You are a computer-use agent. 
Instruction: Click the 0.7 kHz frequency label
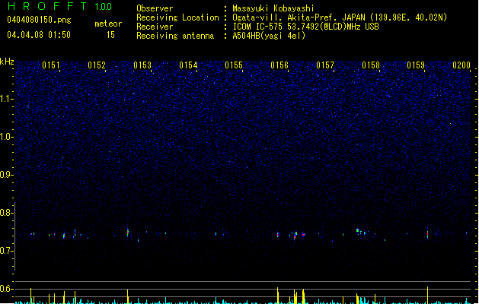[6, 251]
